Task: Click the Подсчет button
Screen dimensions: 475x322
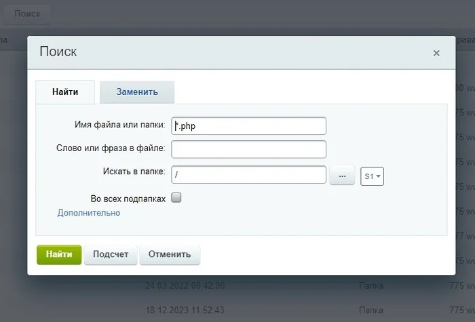Action: click(111, 254)
